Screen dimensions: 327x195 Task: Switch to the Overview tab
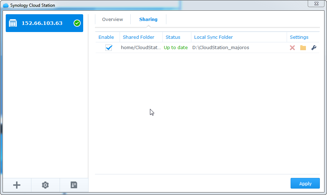pyautogui.click(x=112, y=20)
